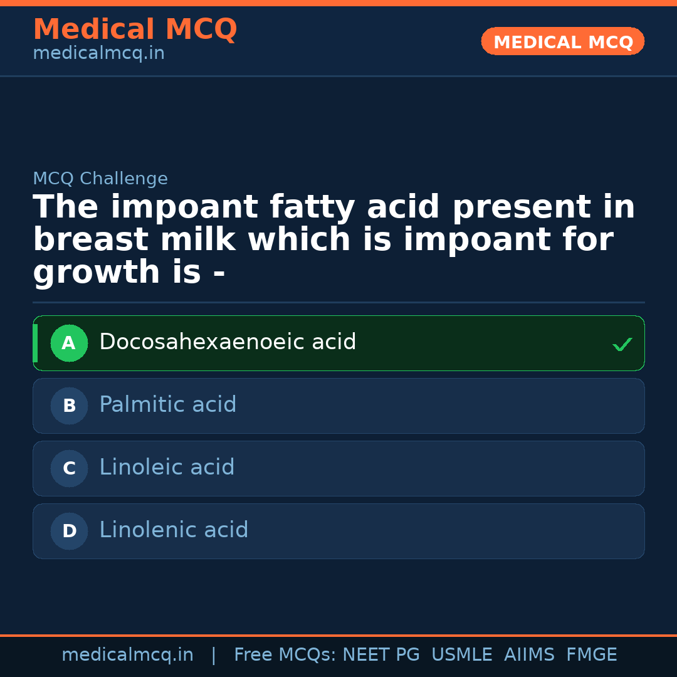Screen dimensions: 677x677
Task: Click the green checkmark on answer A
Action: [622, 344]
